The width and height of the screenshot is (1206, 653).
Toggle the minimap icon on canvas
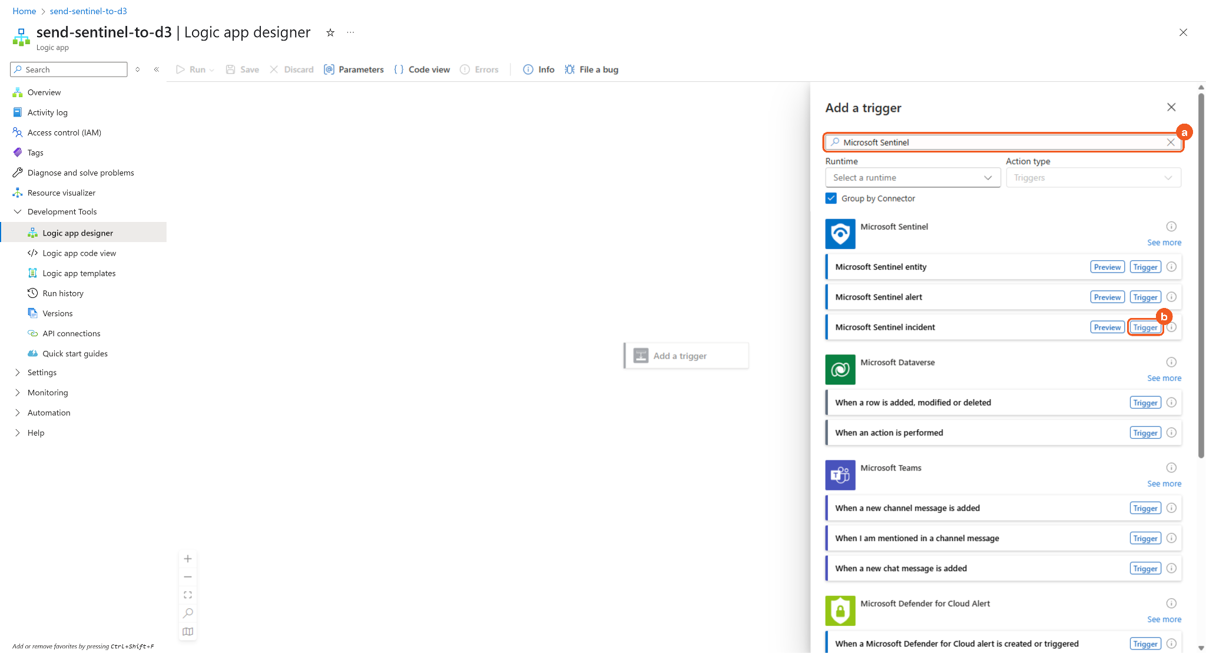click(x=188, y=632)
